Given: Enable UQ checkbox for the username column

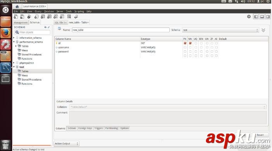Looking at the screenshot, I should (x=196, y=47).
